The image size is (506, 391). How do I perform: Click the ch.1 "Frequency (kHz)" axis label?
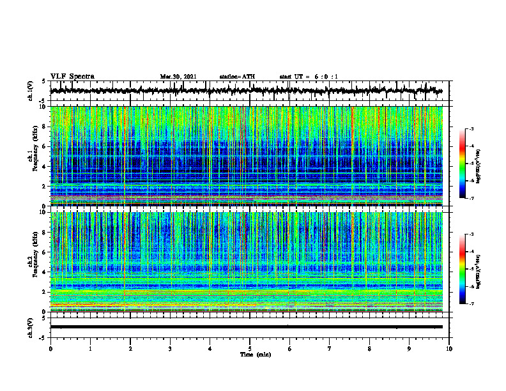tap(35, 148)
